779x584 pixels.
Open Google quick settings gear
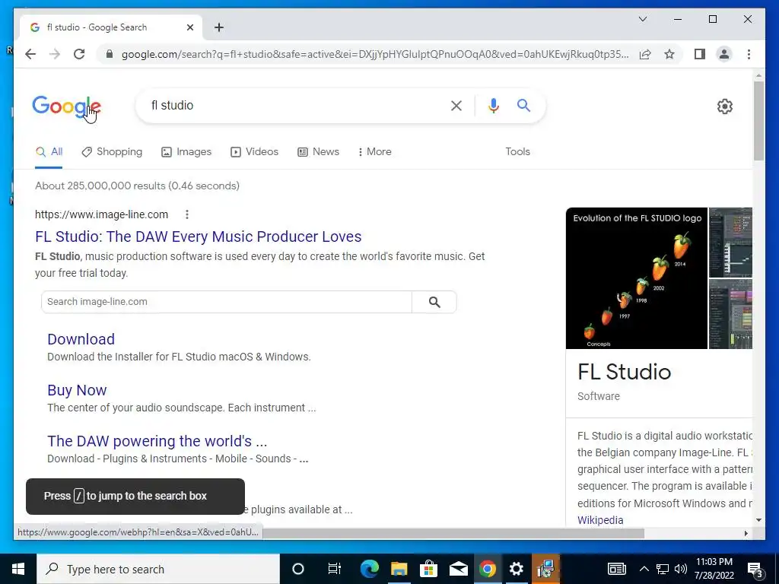724,106
